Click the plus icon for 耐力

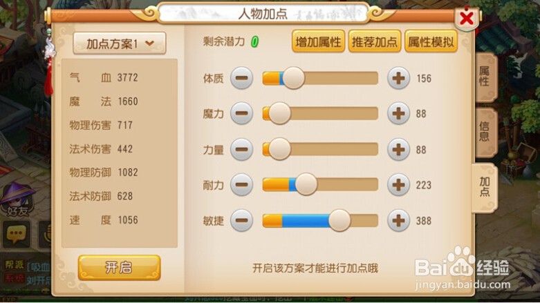(x=398, y=185)
